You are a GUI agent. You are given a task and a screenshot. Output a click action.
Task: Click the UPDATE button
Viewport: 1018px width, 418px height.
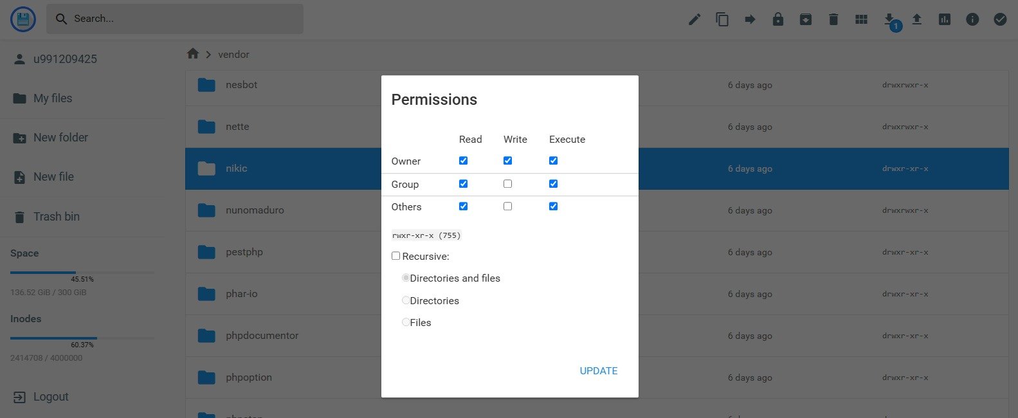pyautogui.click(x=599, y=371)
